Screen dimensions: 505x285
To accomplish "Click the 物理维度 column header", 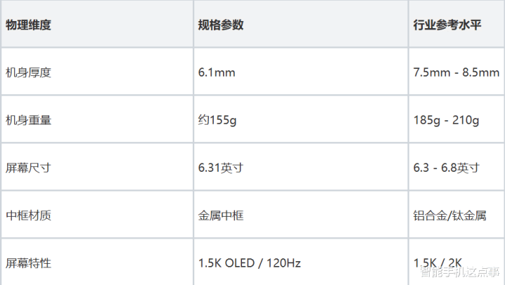I will click(x=29, y=25).
